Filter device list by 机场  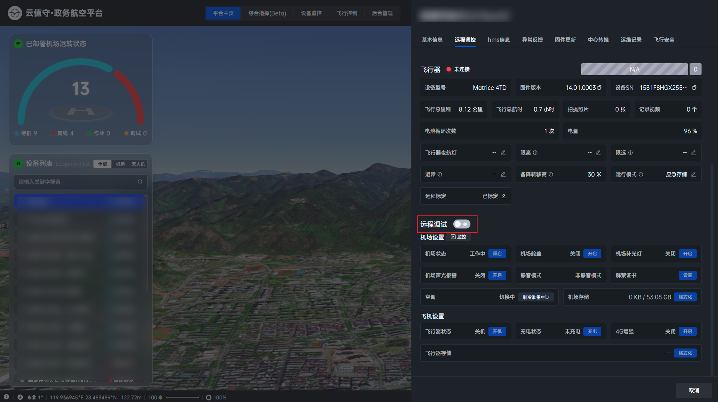(x=120, y=164)
